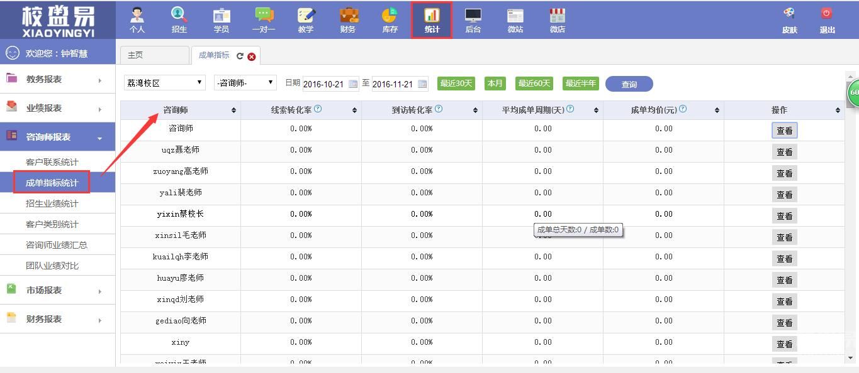Open 客户类别统计 report

click(x=52, y=224)
